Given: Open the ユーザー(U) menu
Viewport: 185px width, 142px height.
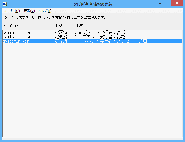Looking at the screenshot, I should click(12, 11).
